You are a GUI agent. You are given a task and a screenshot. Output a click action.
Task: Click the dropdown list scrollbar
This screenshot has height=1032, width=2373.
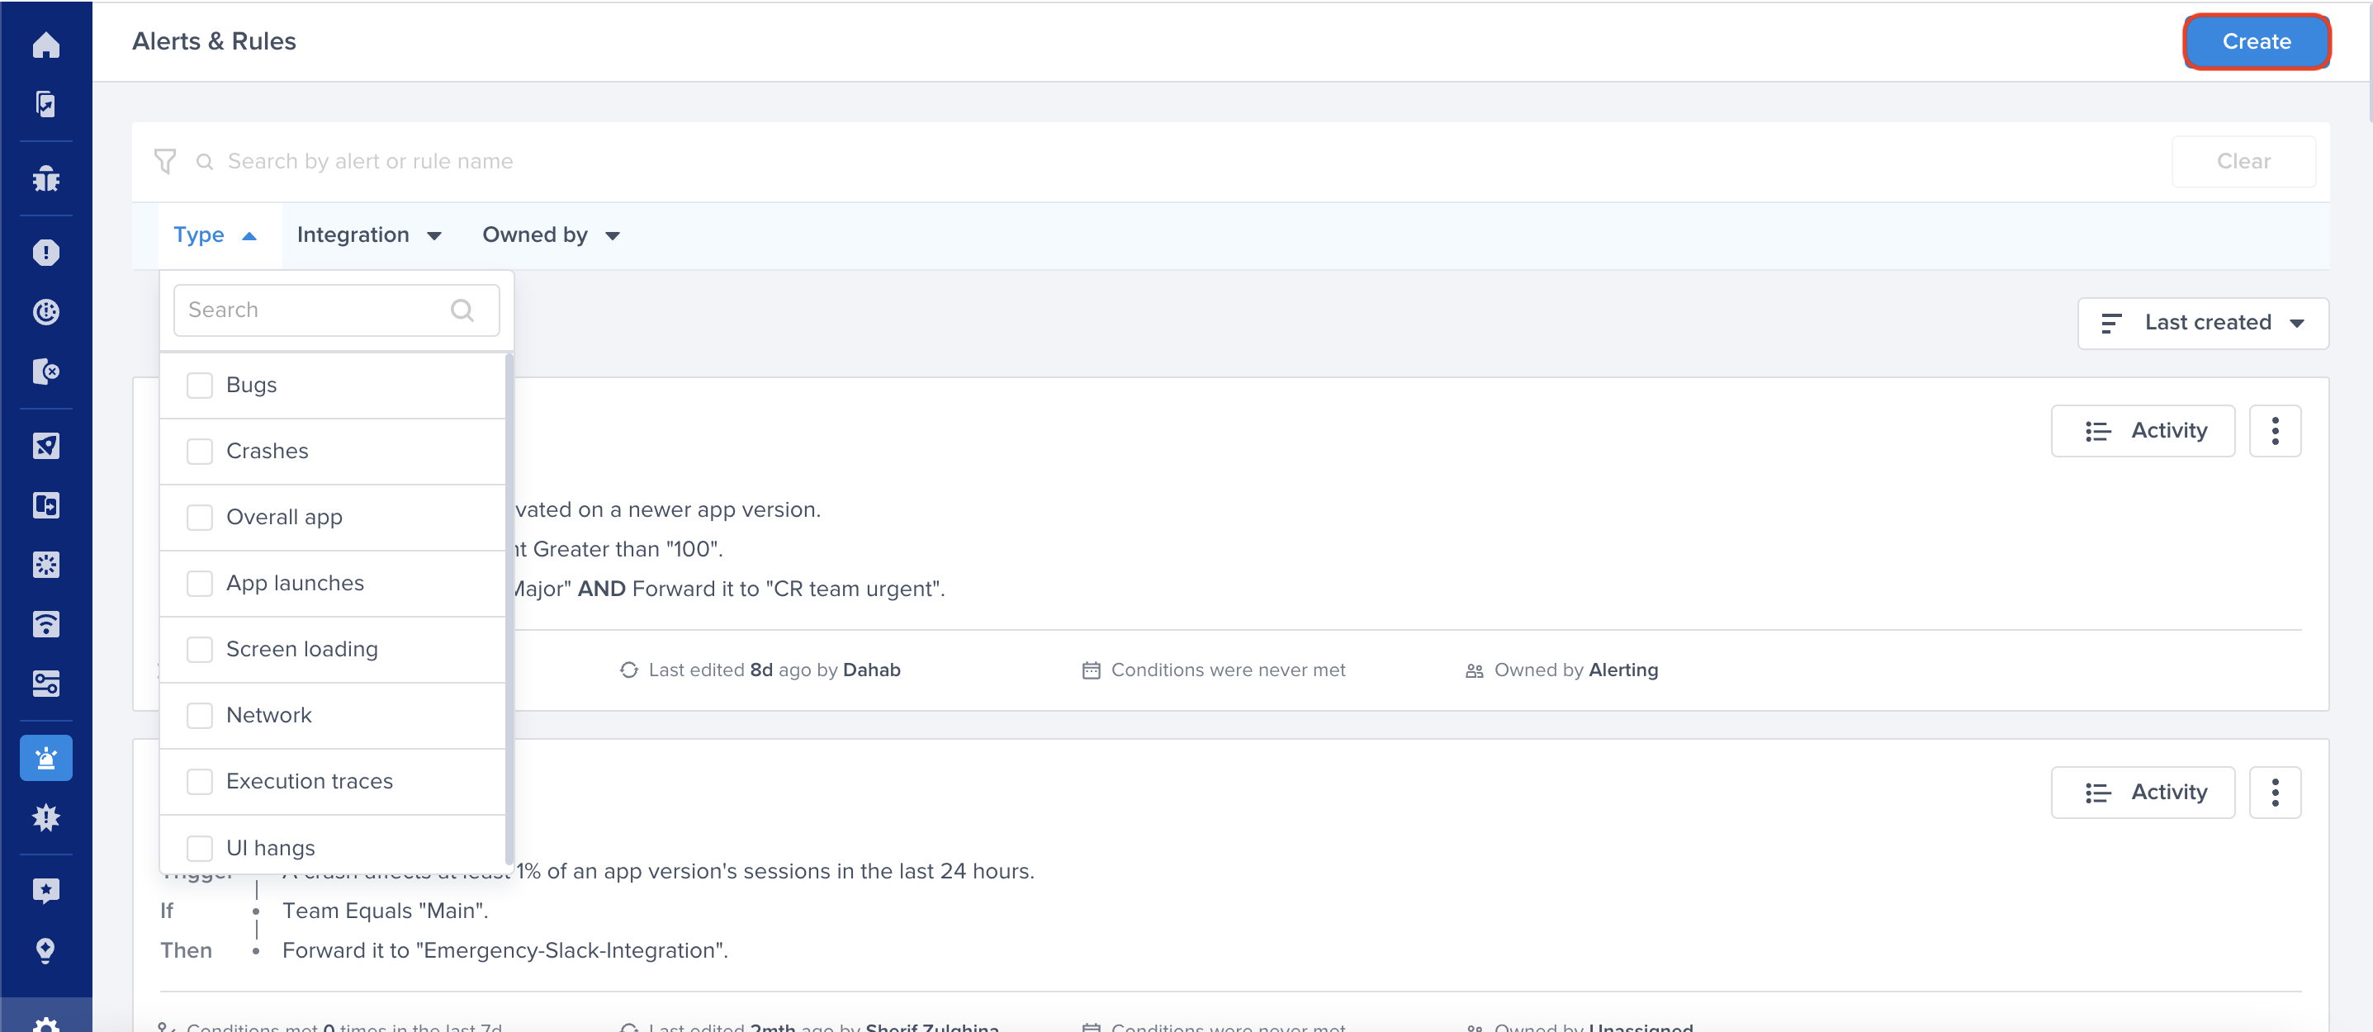[x=509, y=608]
